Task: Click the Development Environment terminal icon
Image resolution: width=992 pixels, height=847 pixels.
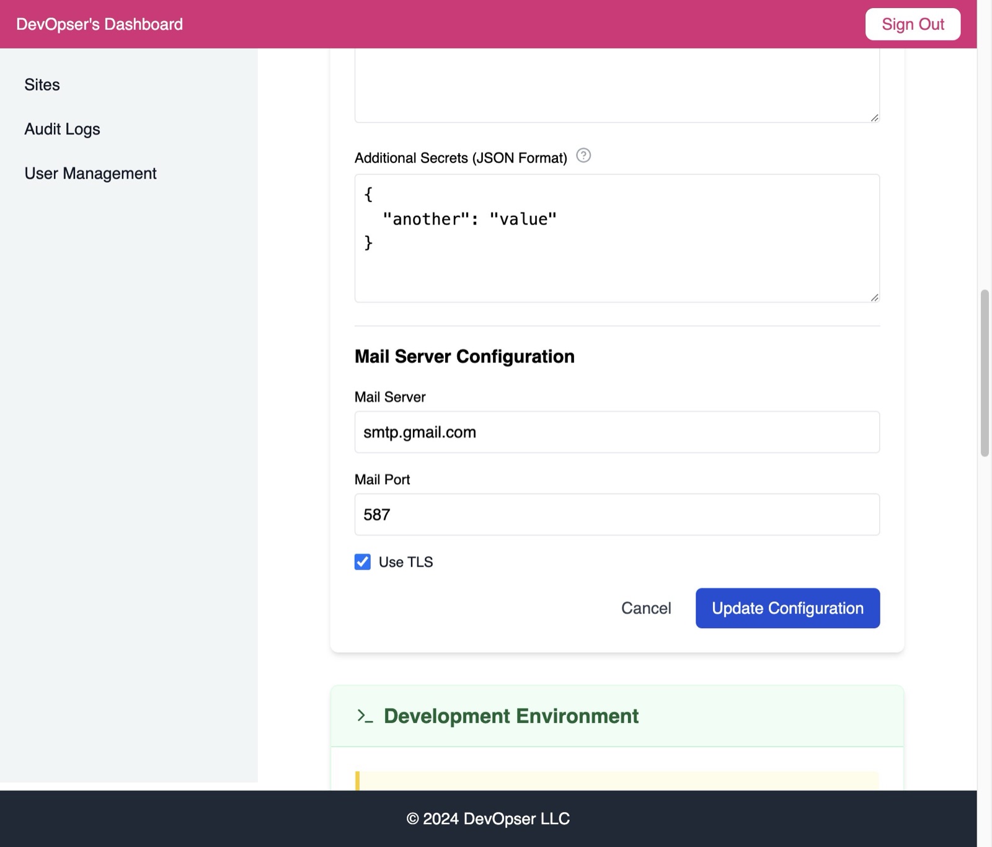Action: pos(365,716)
